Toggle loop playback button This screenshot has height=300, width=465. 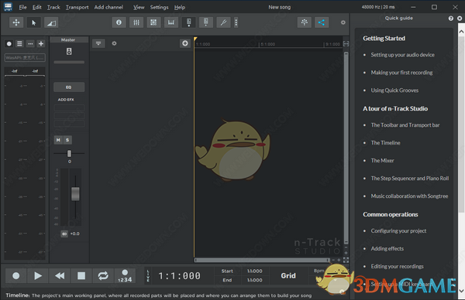click(x=103, y=276)
